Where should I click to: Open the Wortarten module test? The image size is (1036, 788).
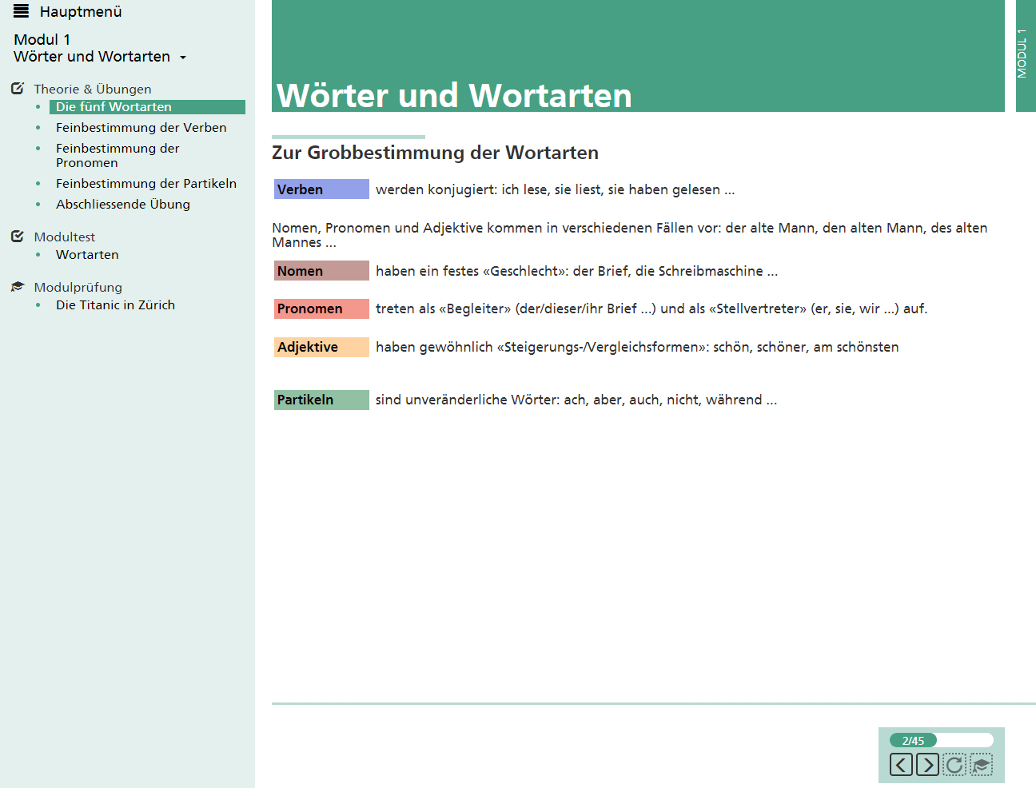click(87, 255)
